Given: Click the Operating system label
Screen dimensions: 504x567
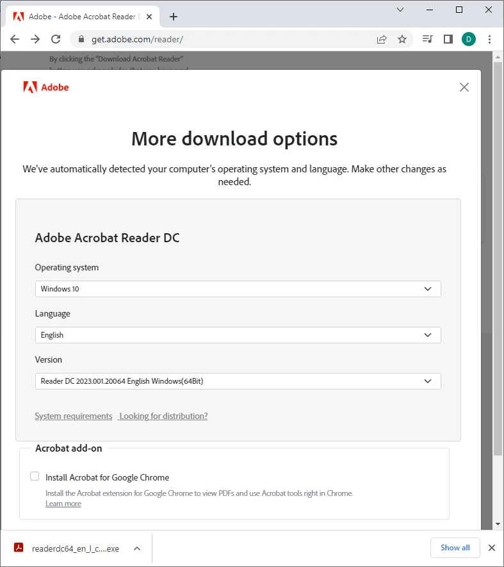Looking at the screenshot, I should pyautogui.click(x=67, y=268).
